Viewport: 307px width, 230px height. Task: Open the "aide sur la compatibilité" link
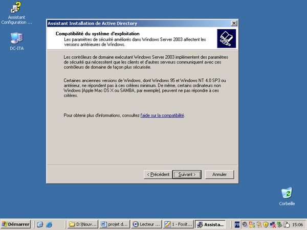tap(162, 116)
